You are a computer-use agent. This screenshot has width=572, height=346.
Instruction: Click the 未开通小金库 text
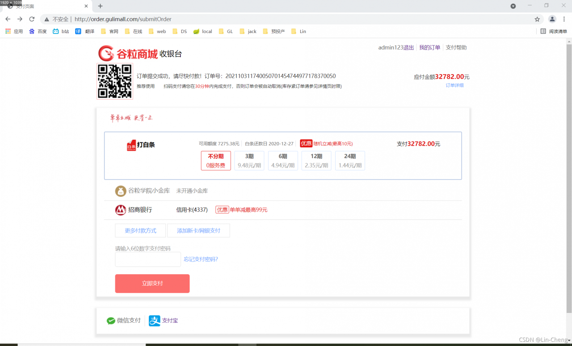(192, 191)
